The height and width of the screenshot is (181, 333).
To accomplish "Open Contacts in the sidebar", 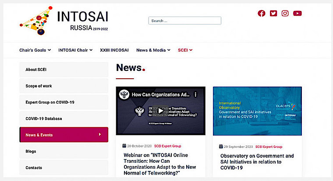I will pyautogui.click(x=64, y=167).
